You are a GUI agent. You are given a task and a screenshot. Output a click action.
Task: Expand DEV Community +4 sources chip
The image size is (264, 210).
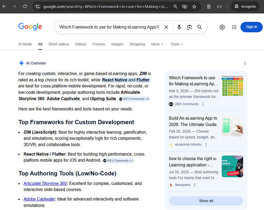[134, 99]
